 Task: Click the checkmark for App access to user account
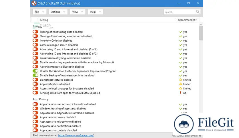coord(181,104)
